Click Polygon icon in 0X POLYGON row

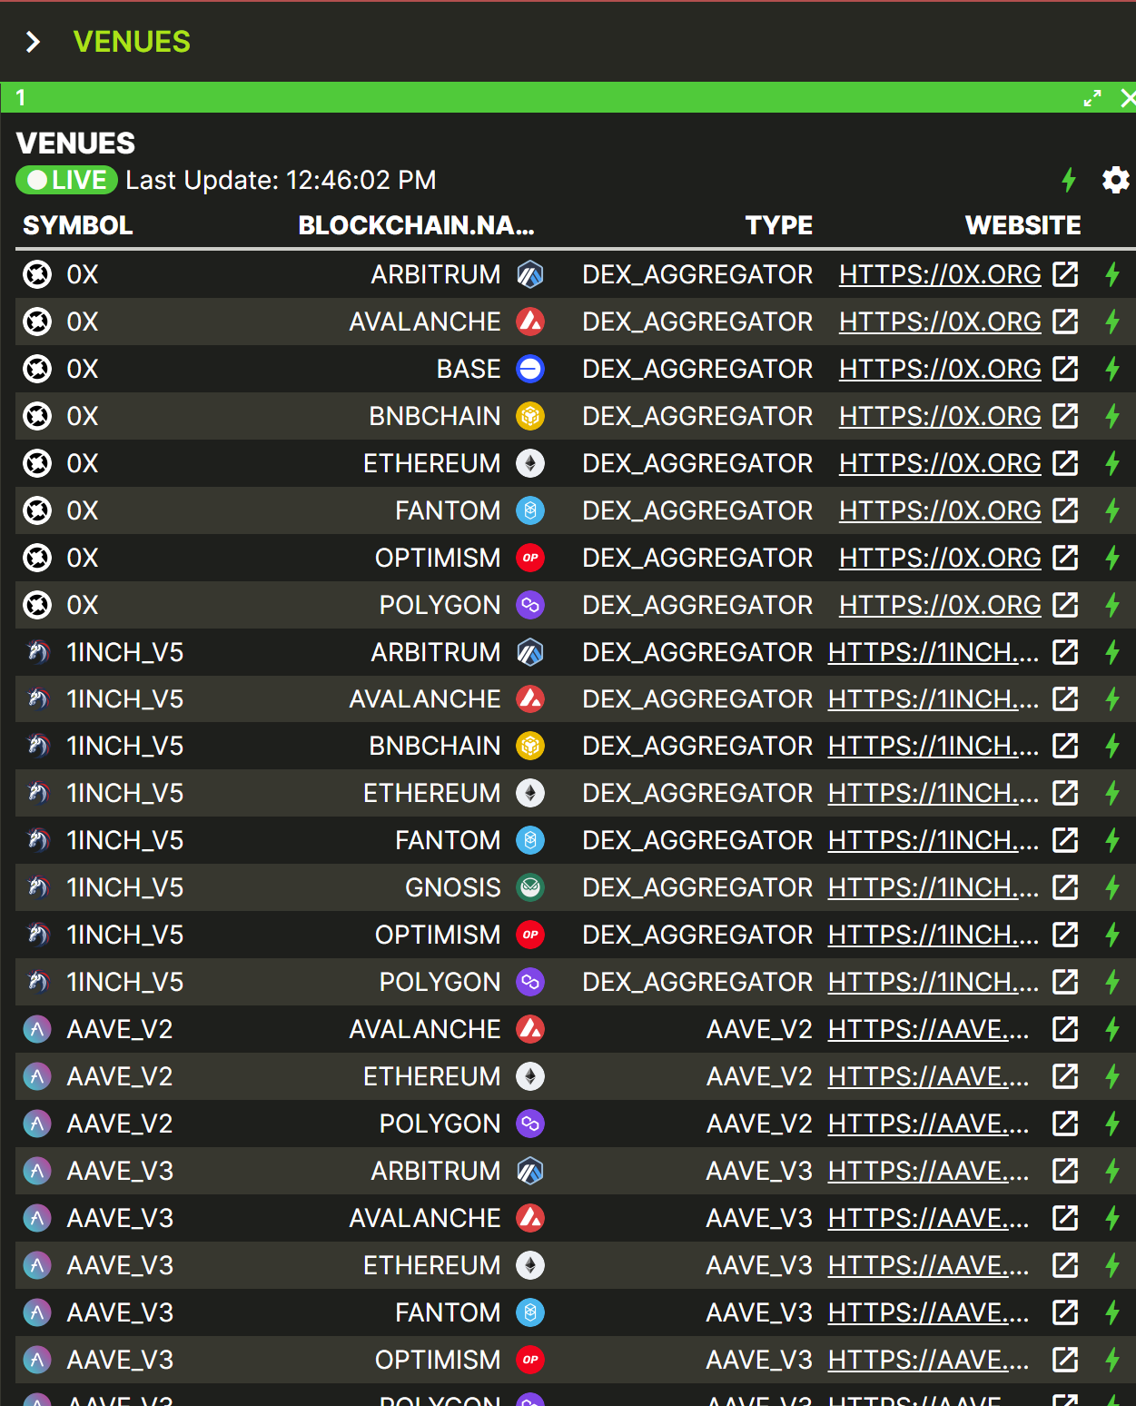pyautogui.click(x=530, y=605)
